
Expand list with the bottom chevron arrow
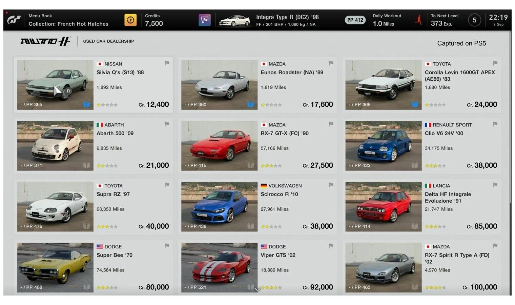[257, 290]
